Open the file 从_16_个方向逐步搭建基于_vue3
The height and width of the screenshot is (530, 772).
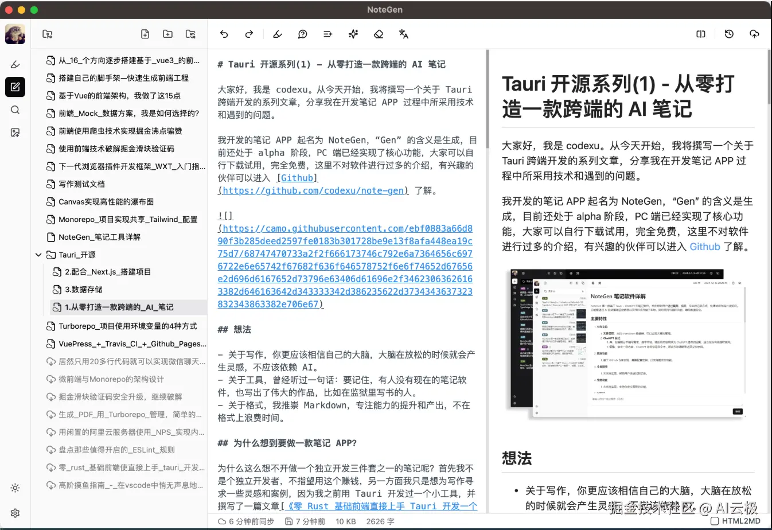pos(129,60)
